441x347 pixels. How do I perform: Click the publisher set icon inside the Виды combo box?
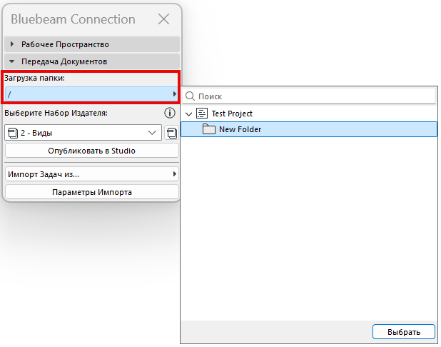pyautogui.click(x=12, y=133)
